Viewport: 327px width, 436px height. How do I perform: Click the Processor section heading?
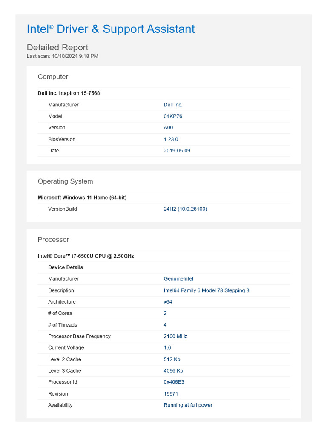(x=53, y=240)
